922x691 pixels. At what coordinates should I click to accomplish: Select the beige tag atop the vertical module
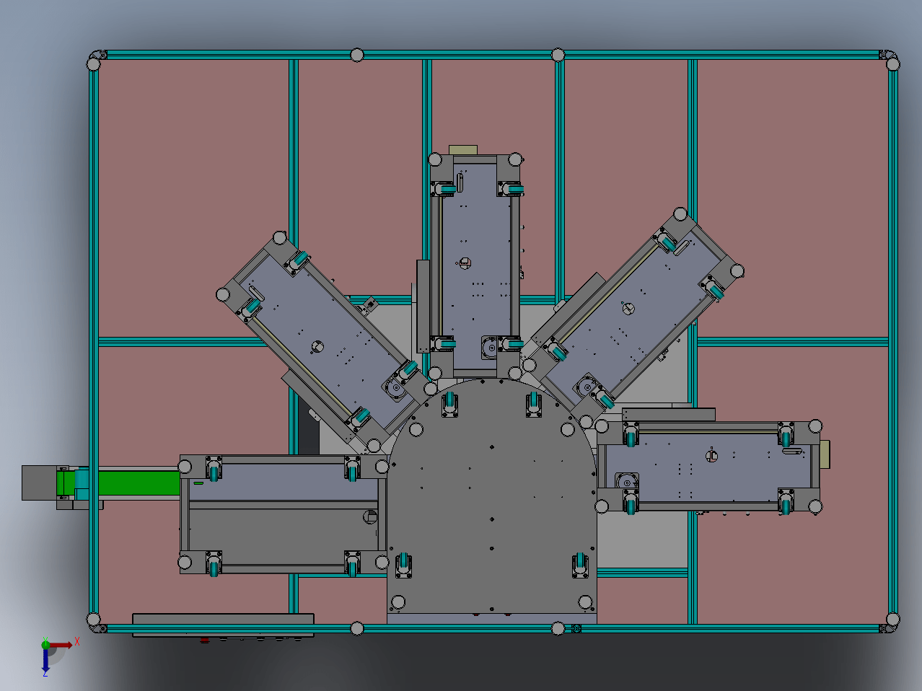click(463, 149)
